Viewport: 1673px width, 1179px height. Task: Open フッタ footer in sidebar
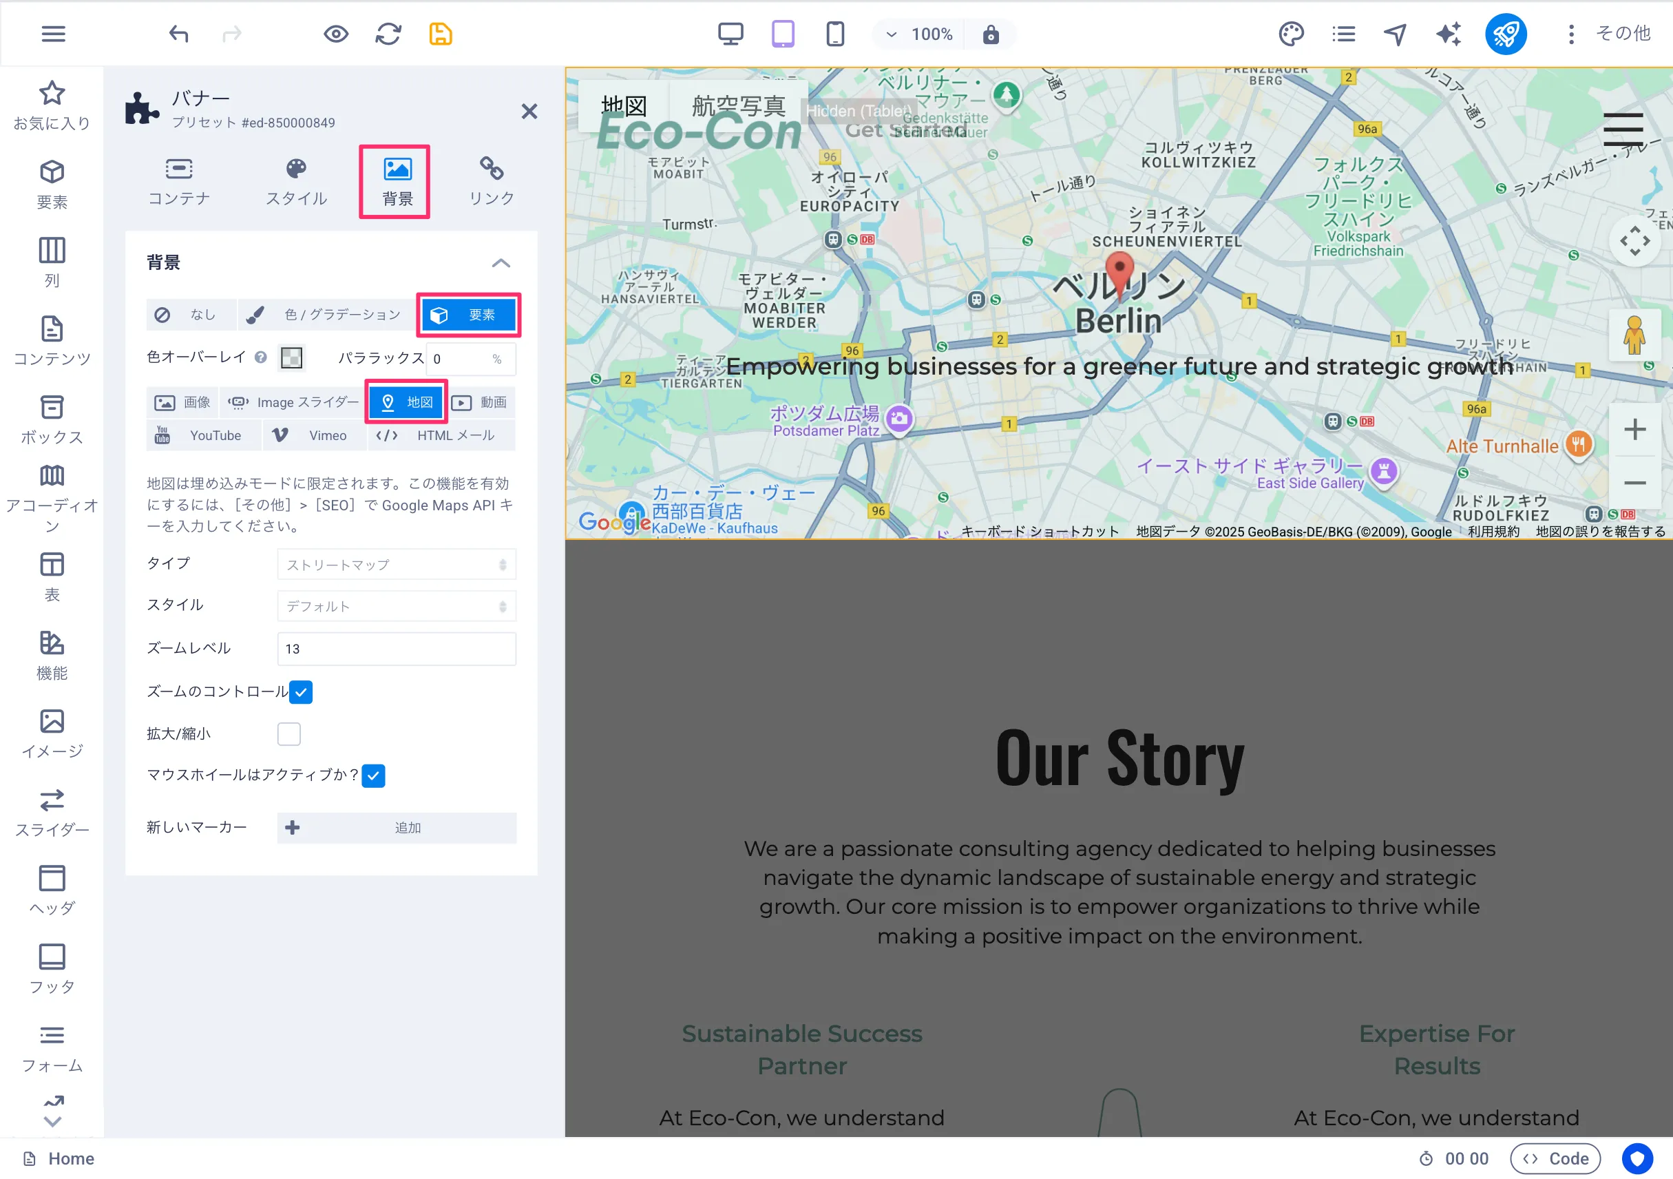coord(52,970)
